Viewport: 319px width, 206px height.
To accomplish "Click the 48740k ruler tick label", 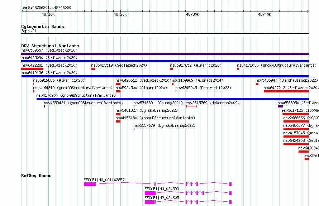I will (x=265, y=14).
